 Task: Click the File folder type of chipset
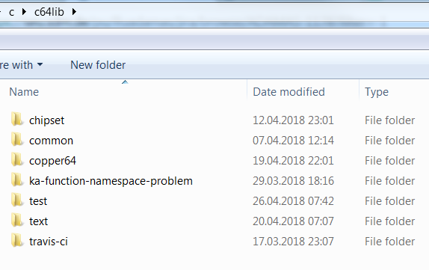click(x=389, y=120)
